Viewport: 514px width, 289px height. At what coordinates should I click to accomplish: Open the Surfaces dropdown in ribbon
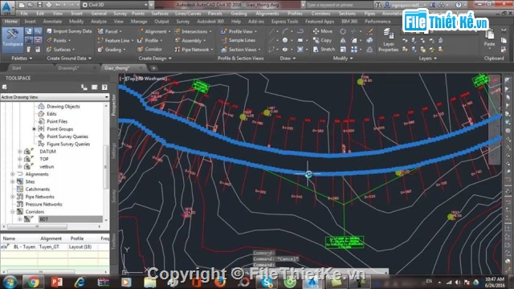61,50
